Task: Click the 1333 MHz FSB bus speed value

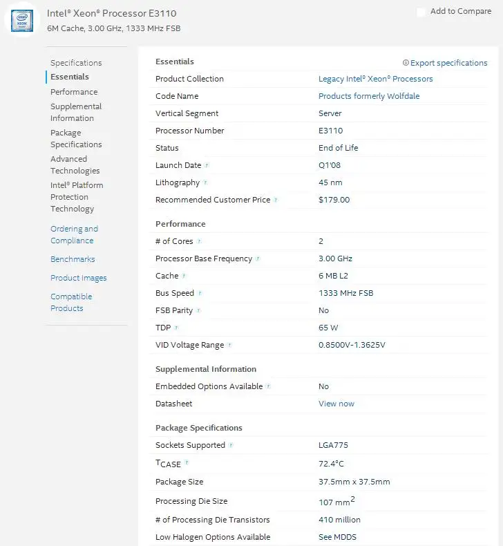Action: 346,293
